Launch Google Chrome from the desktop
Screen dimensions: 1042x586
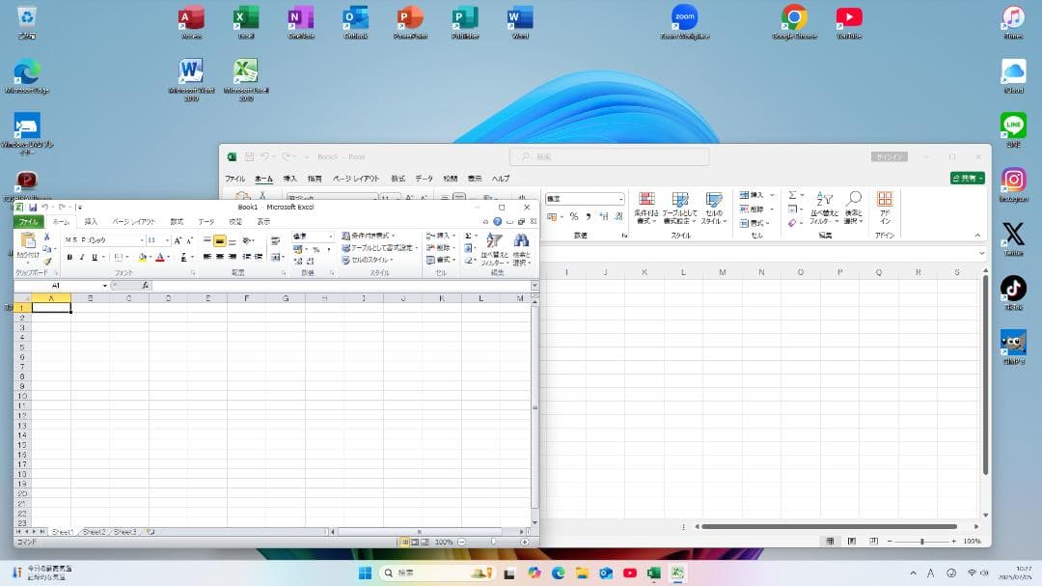click(x=794, y=17)
